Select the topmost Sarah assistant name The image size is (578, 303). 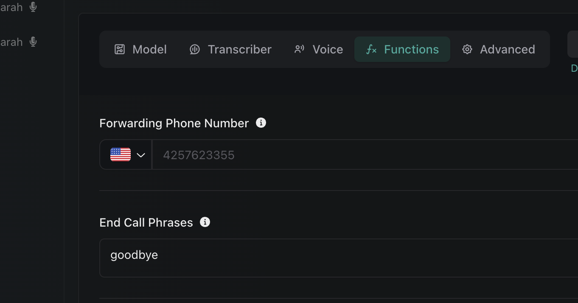tap(11, 7)
